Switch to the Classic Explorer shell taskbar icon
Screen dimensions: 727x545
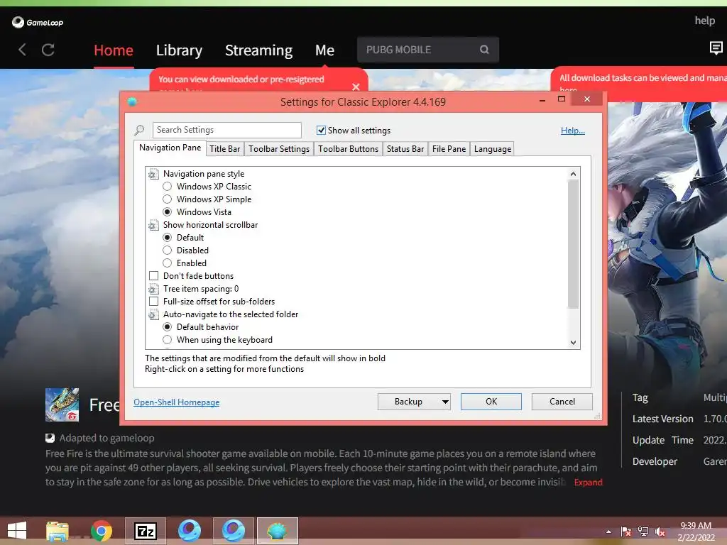point(278,531)
